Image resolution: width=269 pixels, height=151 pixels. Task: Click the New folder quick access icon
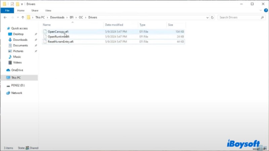(17, 4)
